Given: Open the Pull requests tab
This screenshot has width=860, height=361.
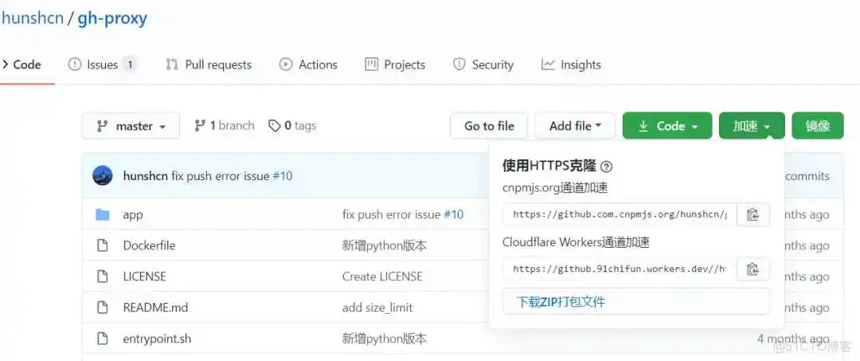Looking at the screenshot, I should [x=209, y=65].
